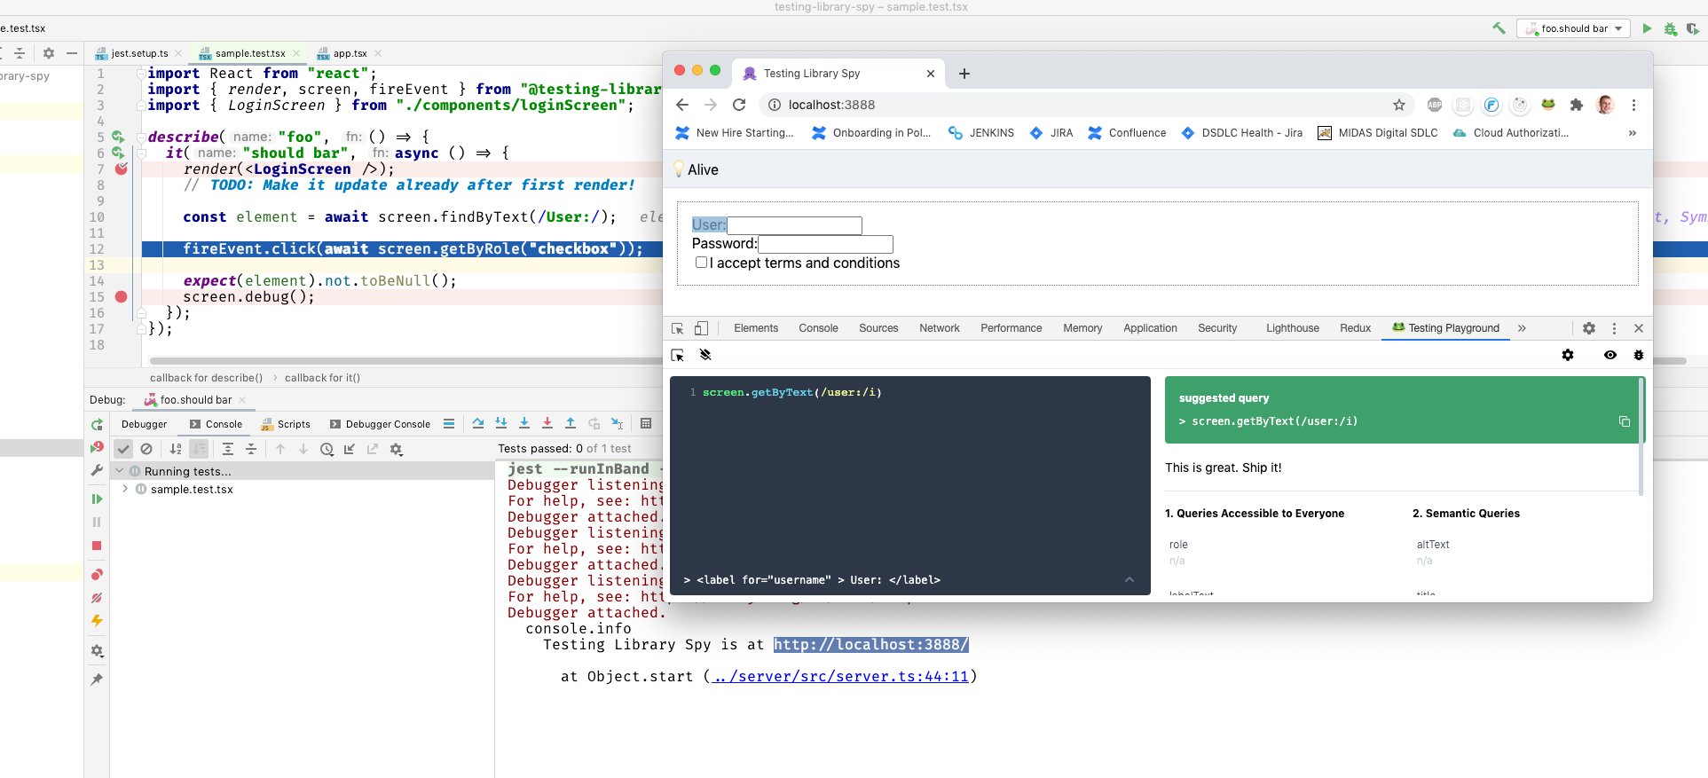Select the app.tsx editor tab
Viewport: 1708px width, 778px height.
[342, 53]
